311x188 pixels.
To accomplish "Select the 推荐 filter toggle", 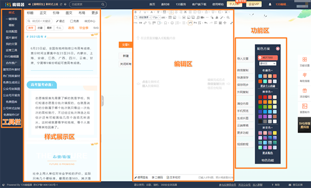I will click(31, 28).
